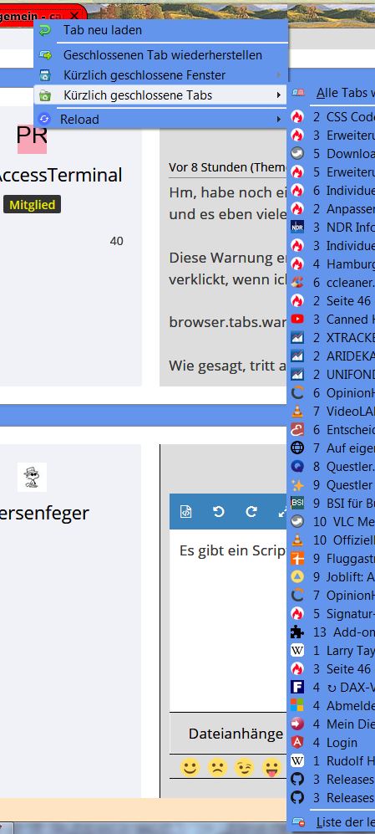375x834 pixels.
Task: Open the 'AccessTerminal' user profile link
Action: (59, 175)
